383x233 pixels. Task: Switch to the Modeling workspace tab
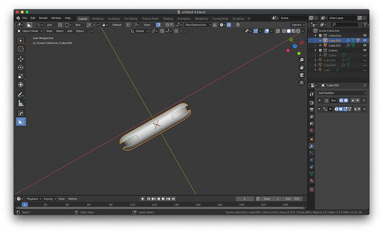coord(98,19)
